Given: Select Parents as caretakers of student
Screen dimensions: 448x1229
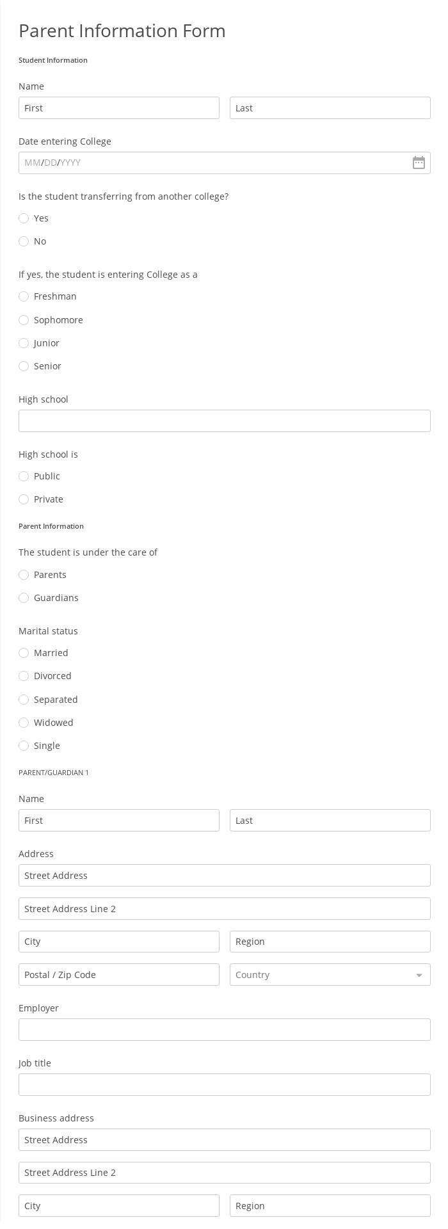Looking at the screenshot, I should coord(24,575).
